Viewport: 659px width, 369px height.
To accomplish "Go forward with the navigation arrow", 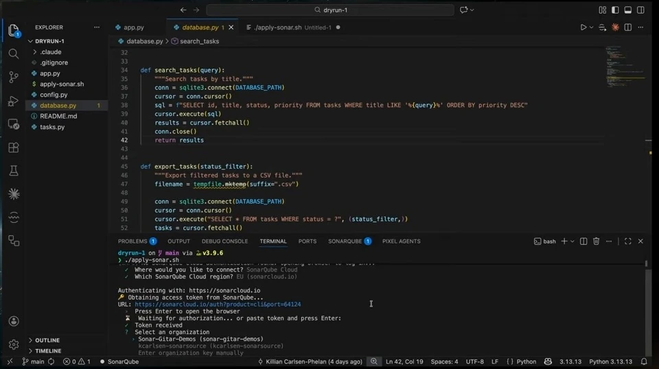I will pos(196,10).
